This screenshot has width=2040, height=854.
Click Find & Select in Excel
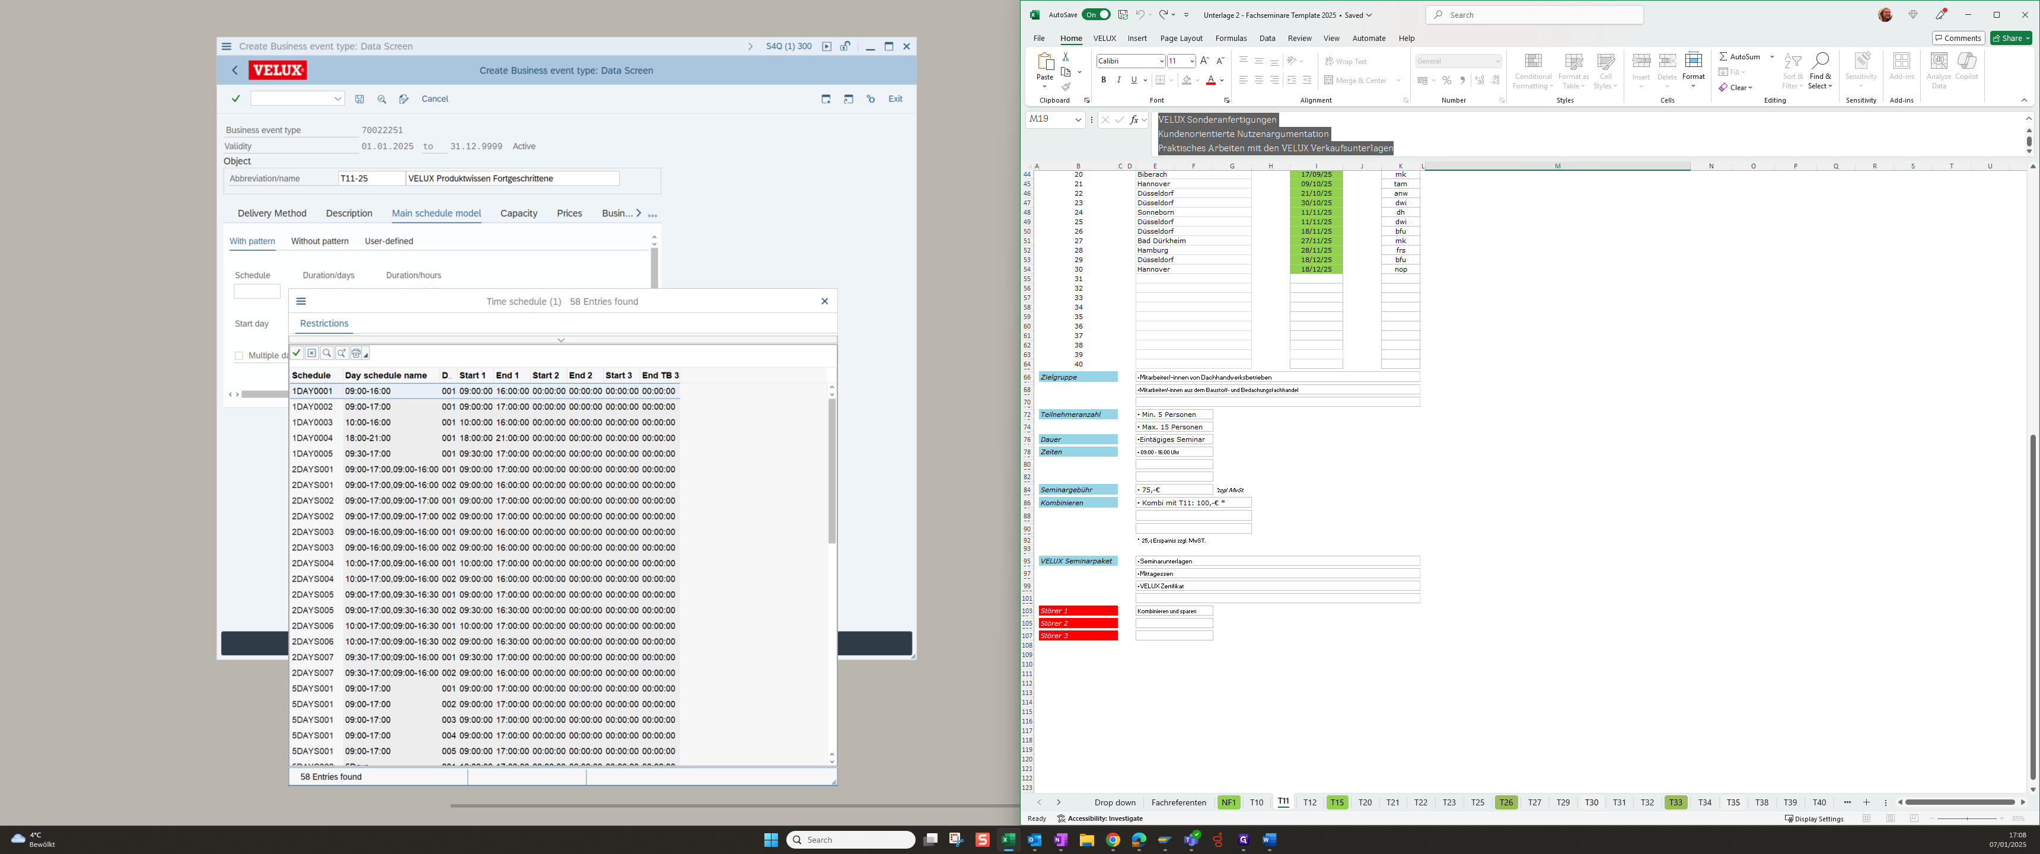(x=1820, y=71)
